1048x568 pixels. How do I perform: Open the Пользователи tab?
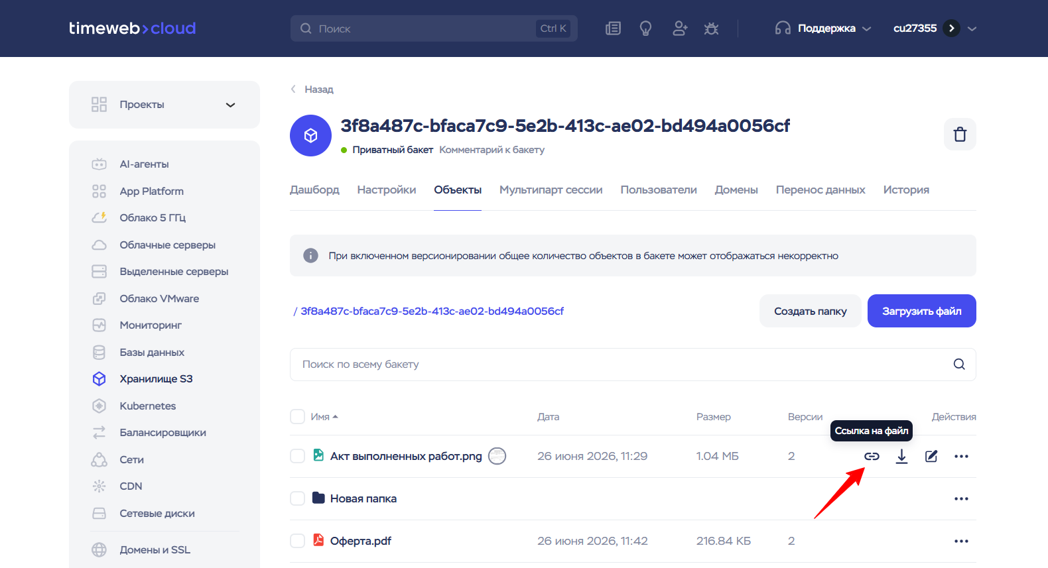(659, 190)
